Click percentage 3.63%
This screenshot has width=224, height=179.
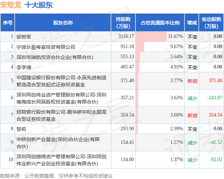click(x=176, y=98)
